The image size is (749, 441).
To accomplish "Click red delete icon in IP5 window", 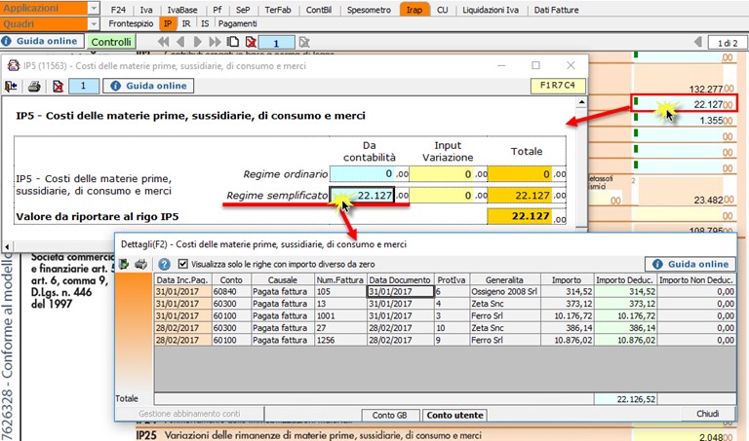I will [x=58, y=87].
